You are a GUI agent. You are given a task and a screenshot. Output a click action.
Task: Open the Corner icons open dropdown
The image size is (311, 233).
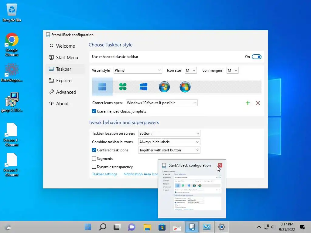(162, 103)
